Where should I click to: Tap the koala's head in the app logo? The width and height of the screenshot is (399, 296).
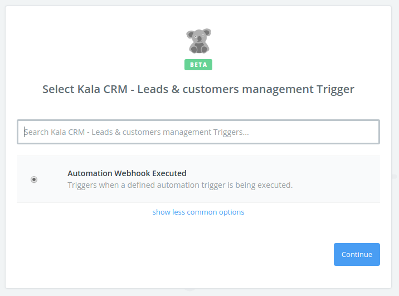(x=198, y=36)
